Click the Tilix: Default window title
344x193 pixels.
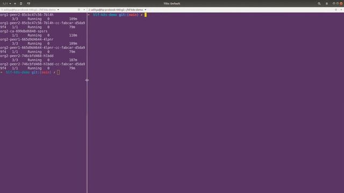click(x=172, y=4)
